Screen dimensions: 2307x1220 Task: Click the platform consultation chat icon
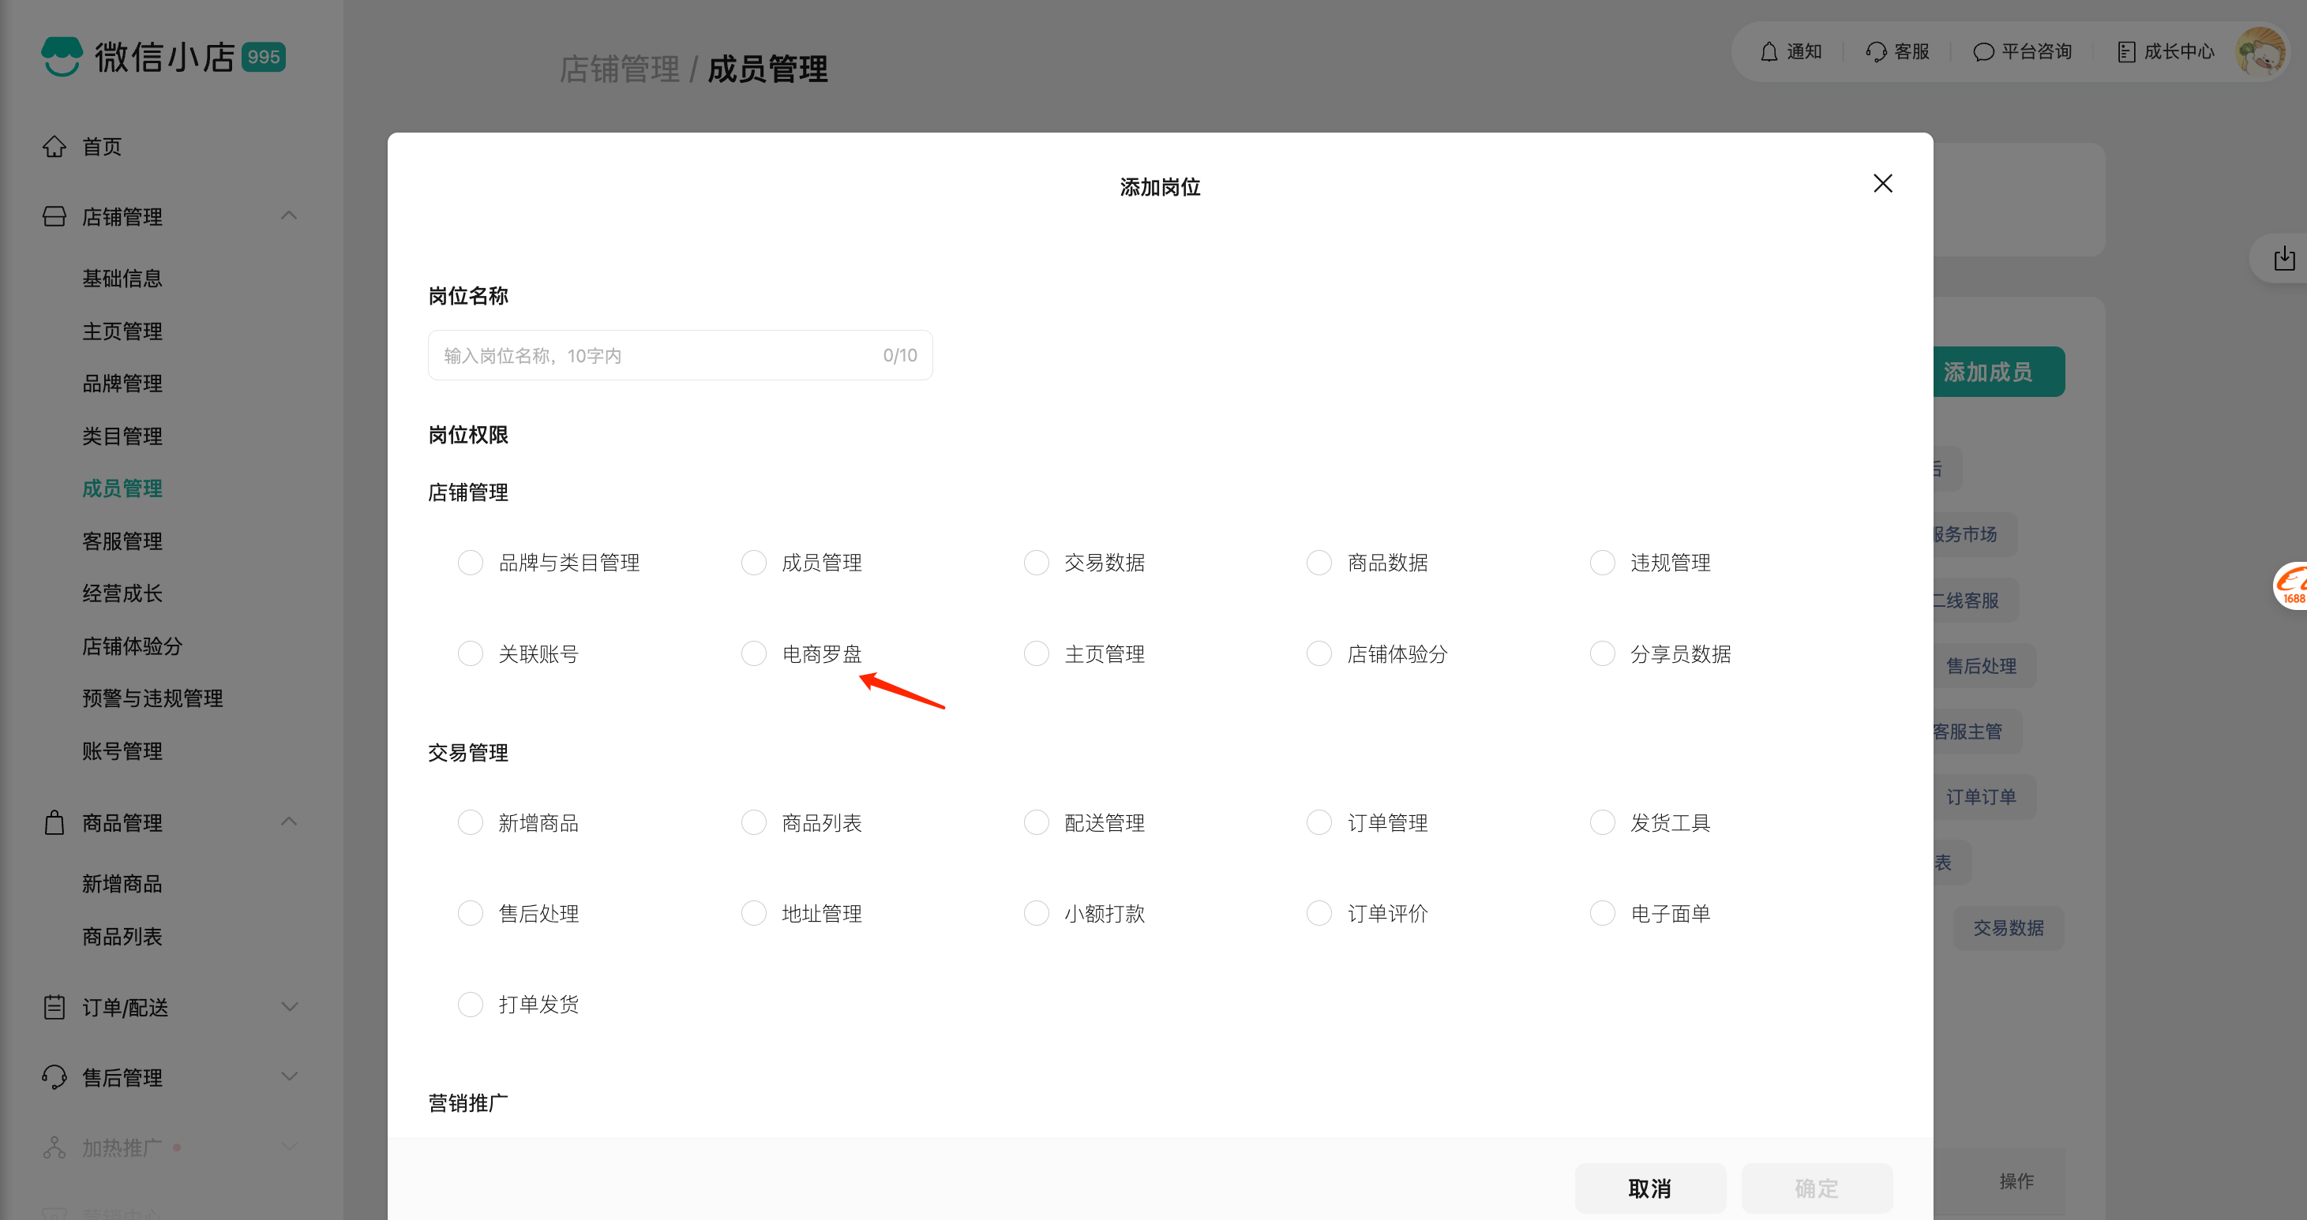click(x=1983, y=52)
